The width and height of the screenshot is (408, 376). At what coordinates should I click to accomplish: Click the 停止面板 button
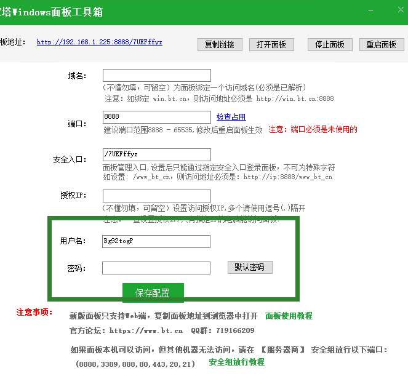tap(330, 44)
